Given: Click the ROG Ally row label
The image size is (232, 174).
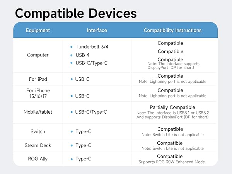Looking at the screenshot, I should pyautogui.click(x=38, y=159).
